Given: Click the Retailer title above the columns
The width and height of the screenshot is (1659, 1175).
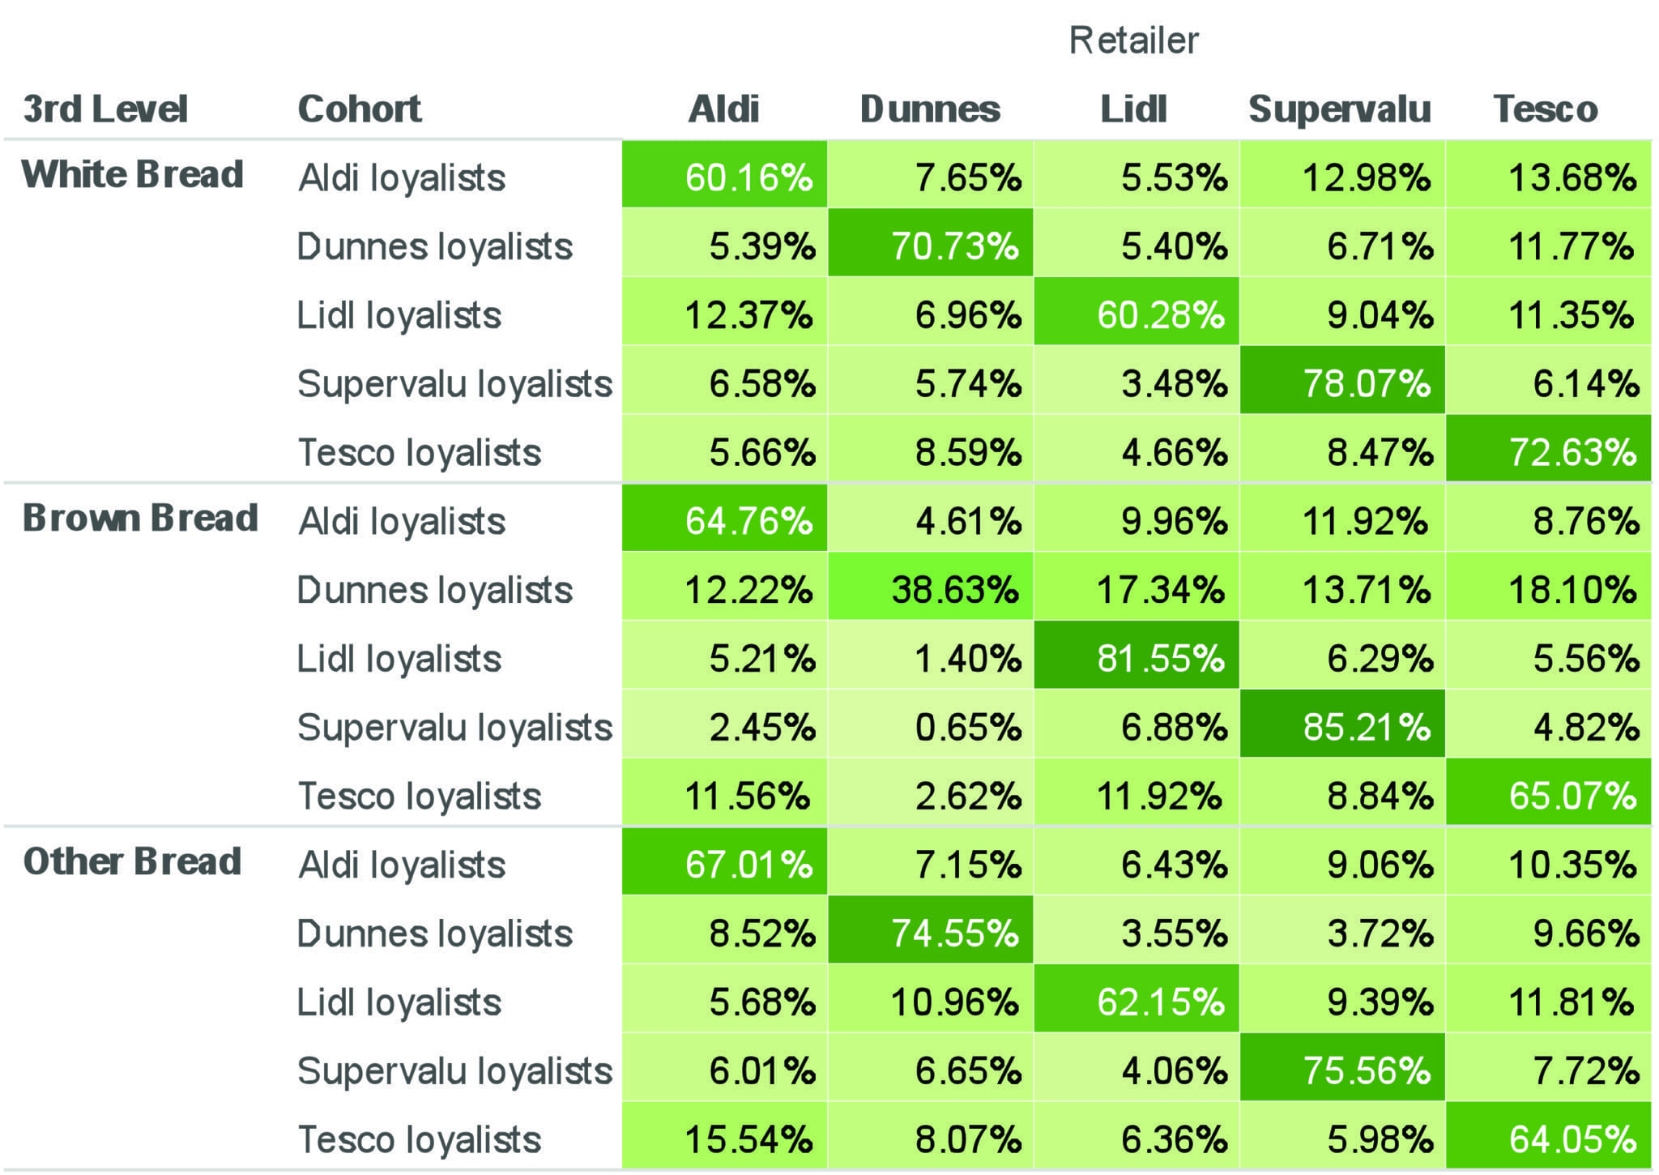Looking at the screenshot, I should tap(1133, 41).
